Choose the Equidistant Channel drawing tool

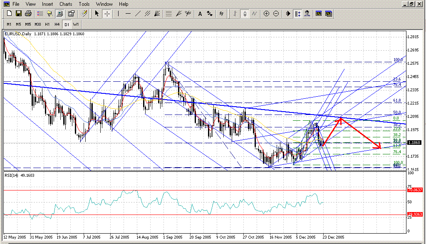click(147, 14)
